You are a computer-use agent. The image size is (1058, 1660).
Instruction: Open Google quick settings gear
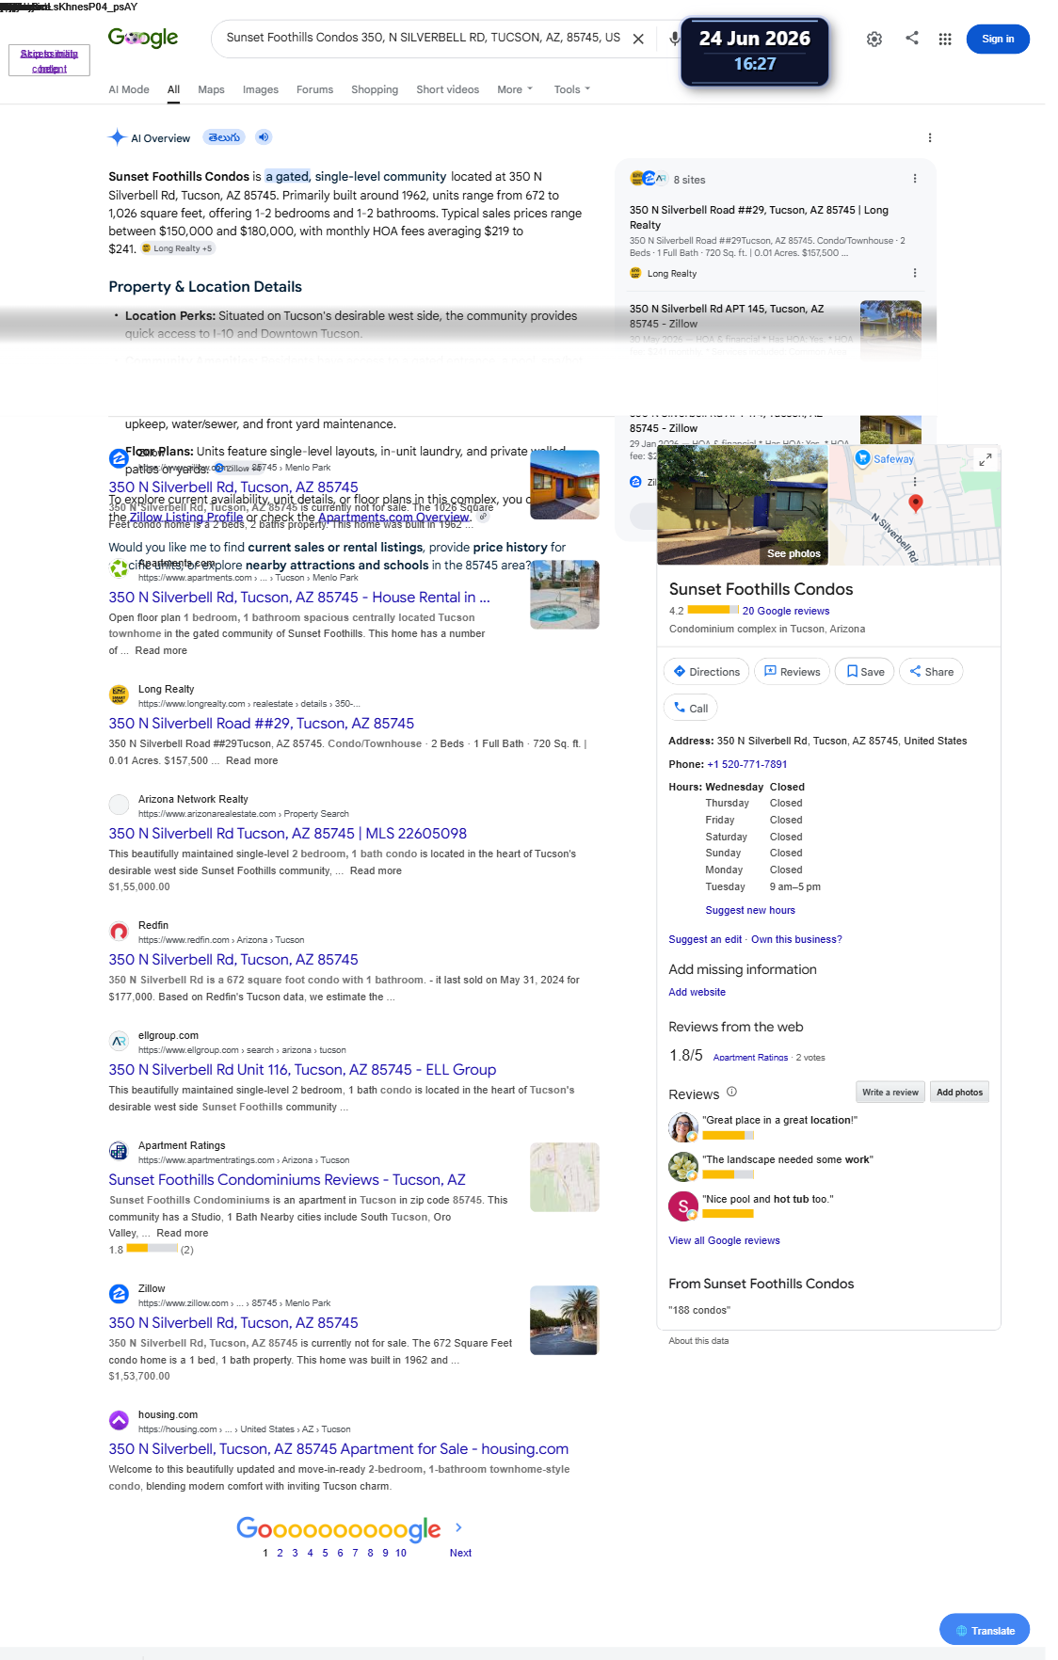pyautogui.click(x=874, y=39)
